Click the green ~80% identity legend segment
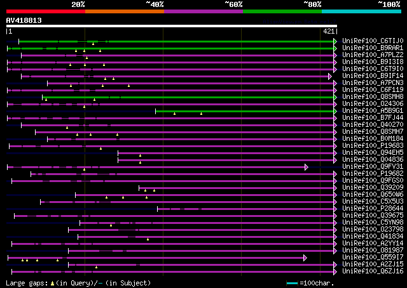 (282, 11)
